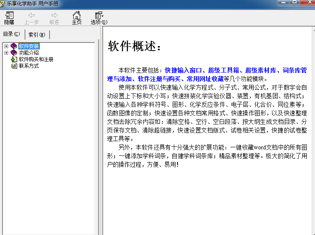Expand the 软件安装 tree node
315x235 pixels.
pos(6,46)
